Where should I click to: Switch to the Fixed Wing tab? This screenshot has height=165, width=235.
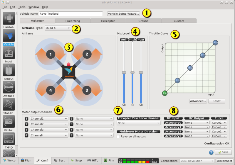[73, 21]
